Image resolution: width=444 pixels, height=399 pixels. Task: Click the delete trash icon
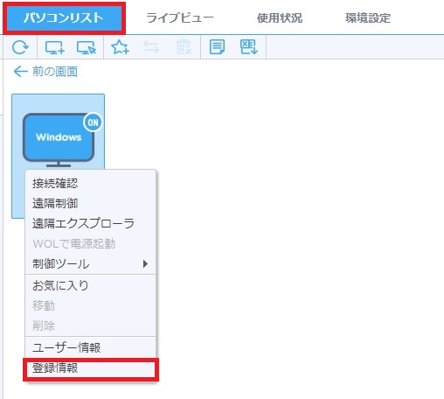point(184,47)
